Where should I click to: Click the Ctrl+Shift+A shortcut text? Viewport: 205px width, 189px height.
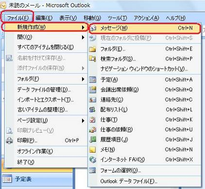[x=179, y=79]
